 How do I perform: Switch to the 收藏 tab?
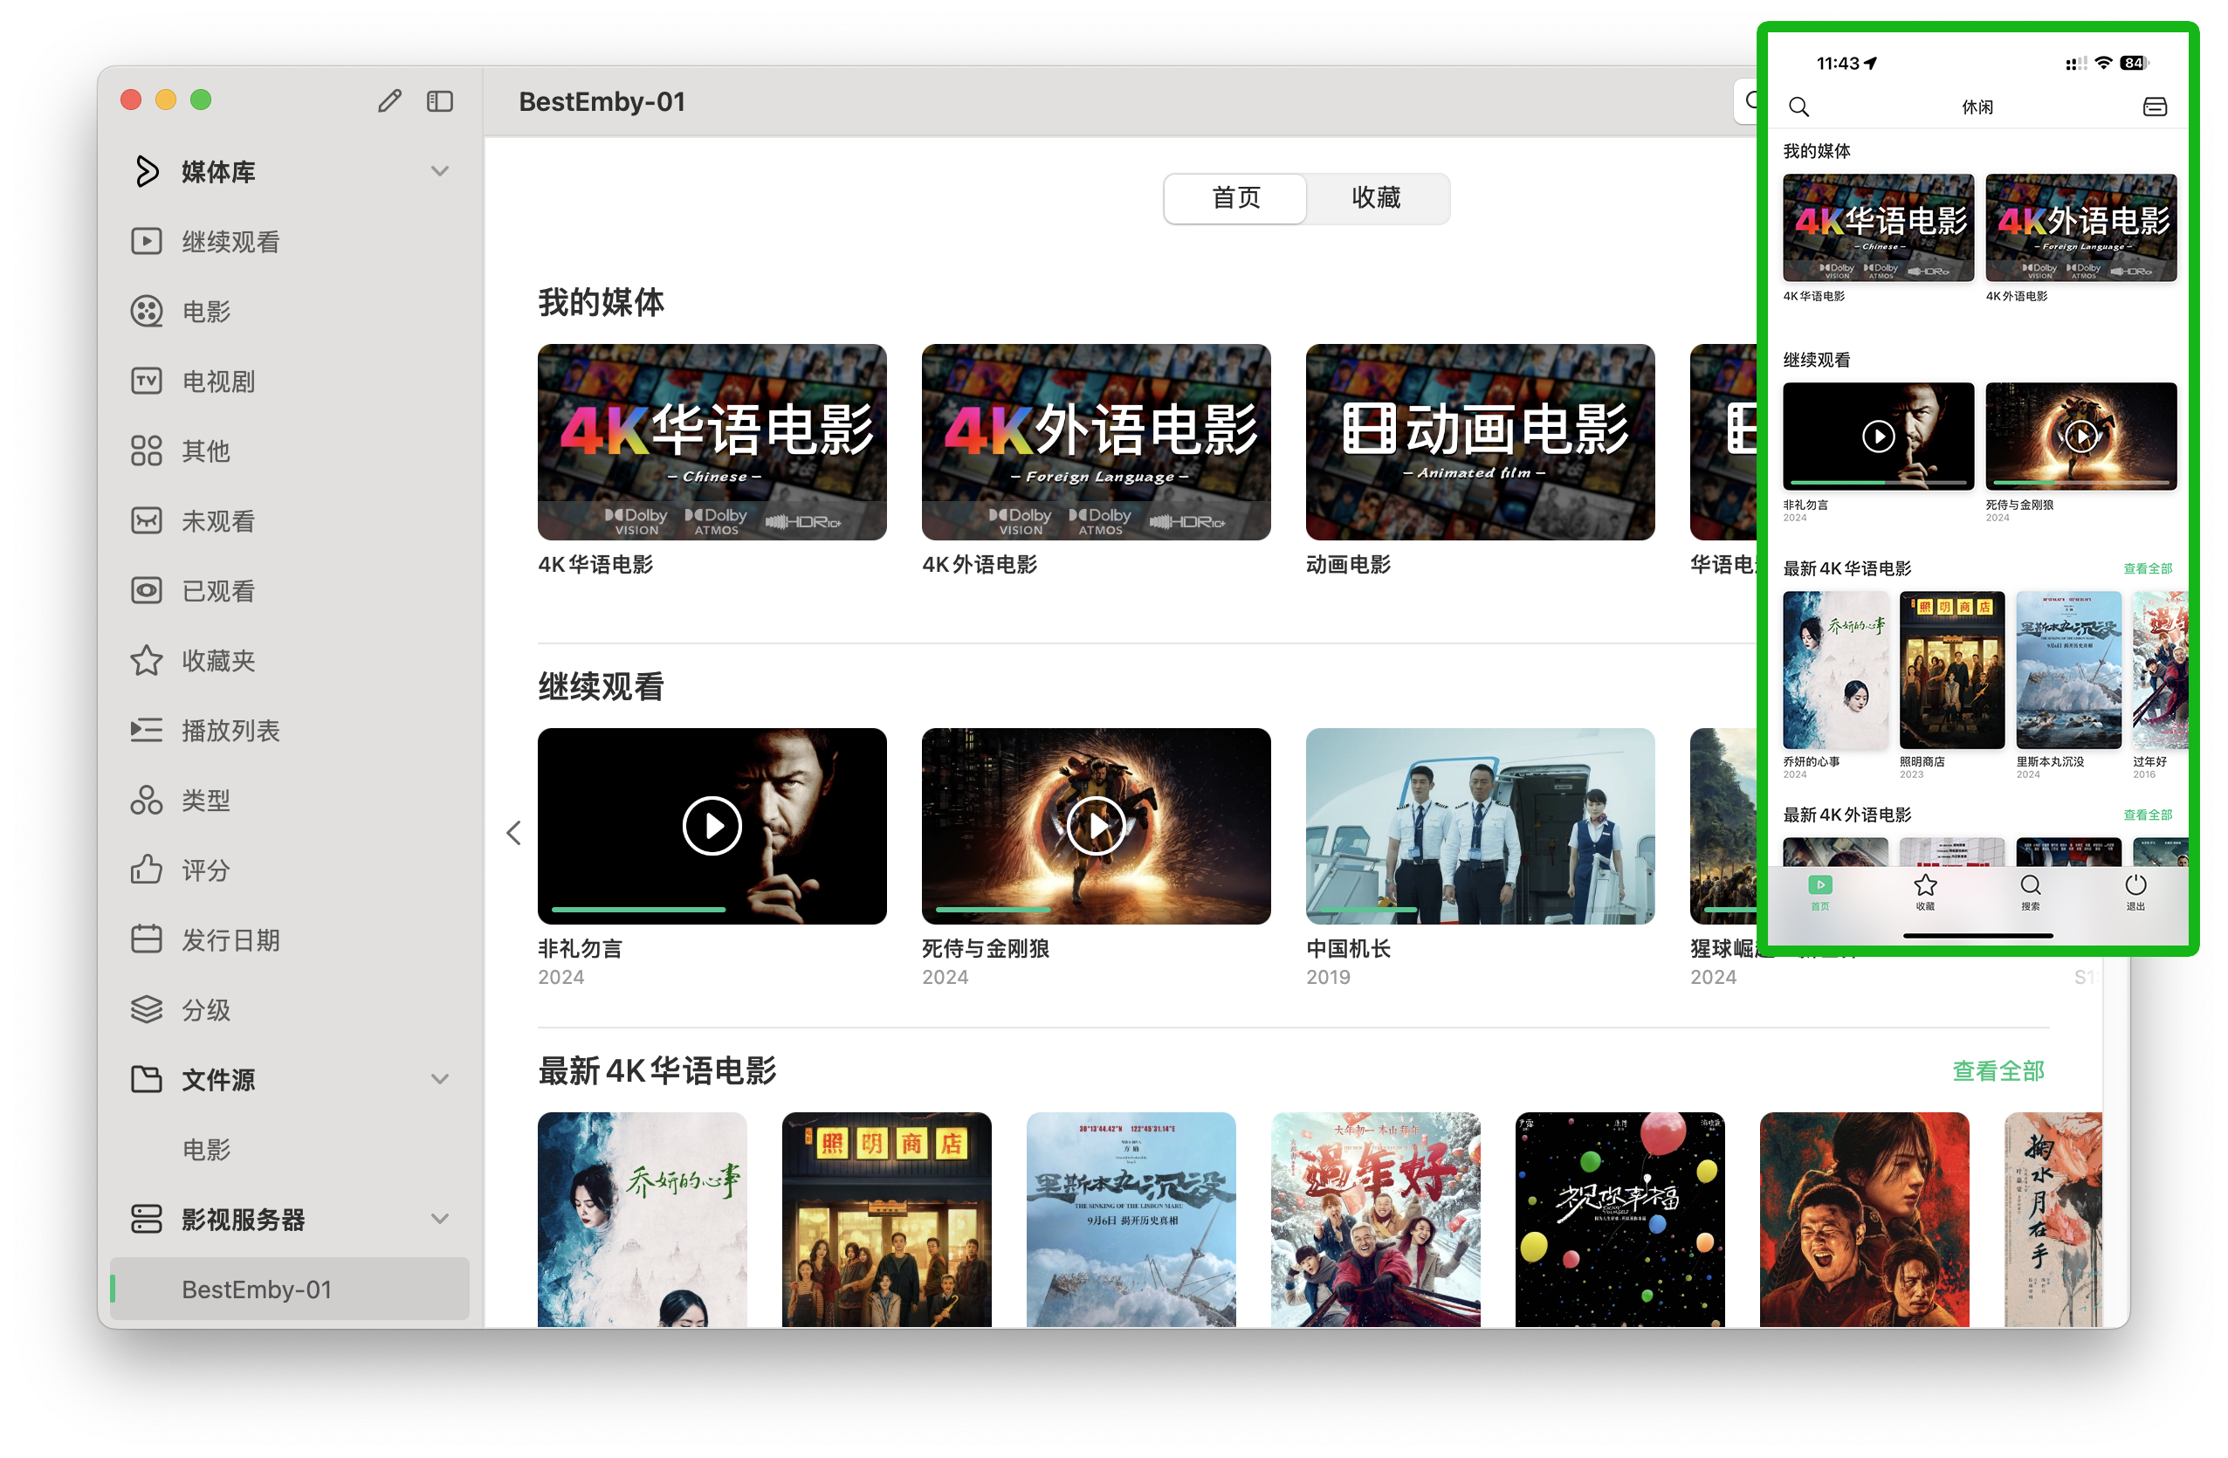point(1375,197)
